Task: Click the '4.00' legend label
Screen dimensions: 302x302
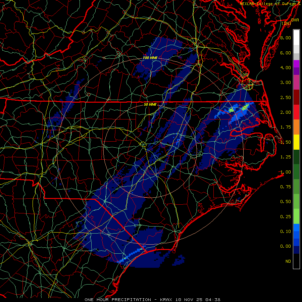Action: [286, 67]
